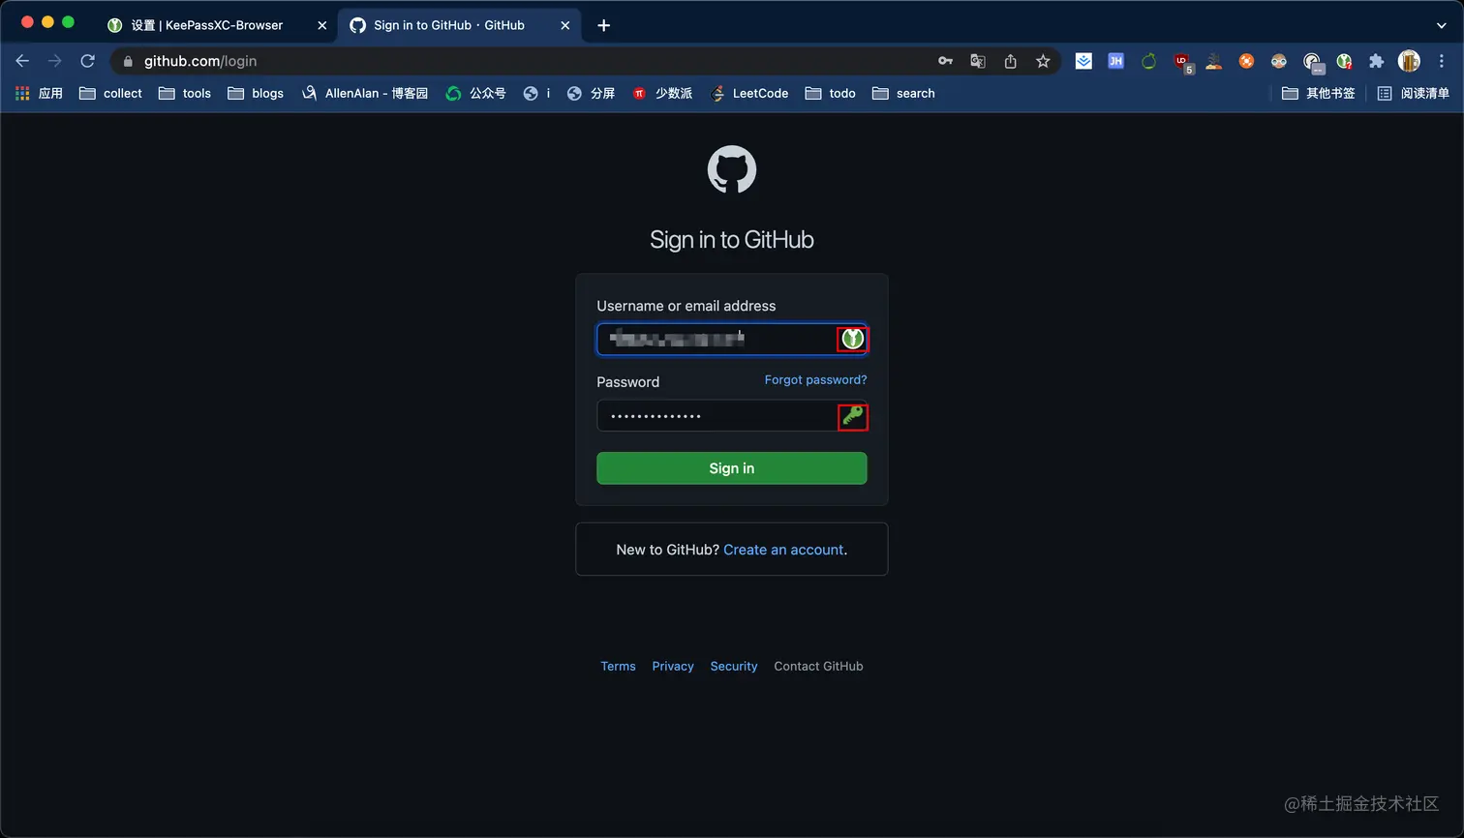Screen dimensions: 1464x838
Task: Open the todo bookmarks folder
Action: (x=830, y=94)
